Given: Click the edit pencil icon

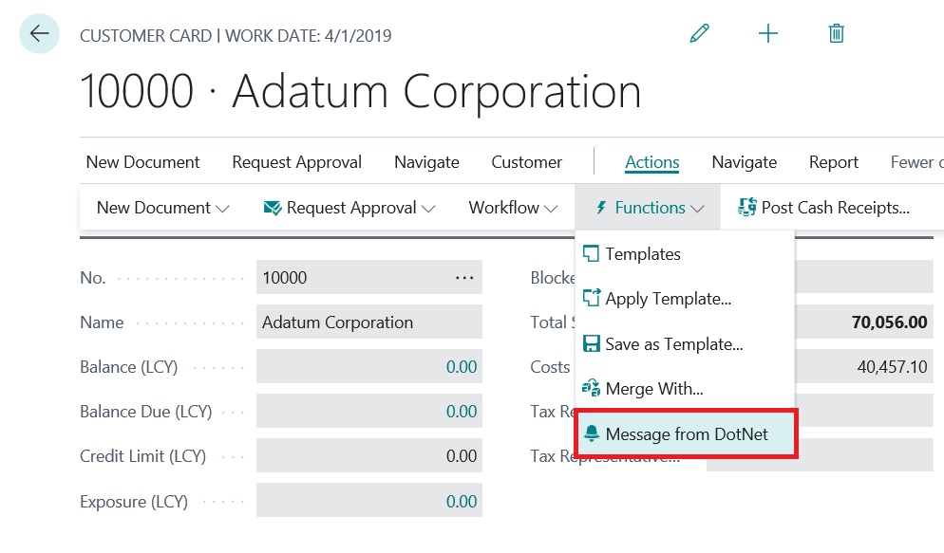Looking at the screenshot, I should pos(700,33).
